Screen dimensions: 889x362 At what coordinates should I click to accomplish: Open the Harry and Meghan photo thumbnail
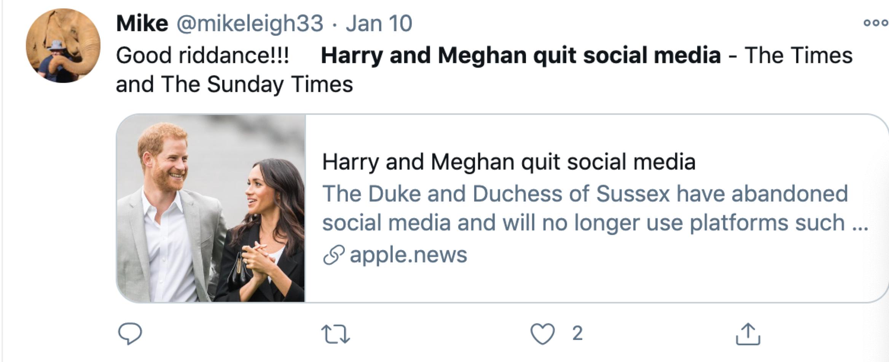coord(210,208)
